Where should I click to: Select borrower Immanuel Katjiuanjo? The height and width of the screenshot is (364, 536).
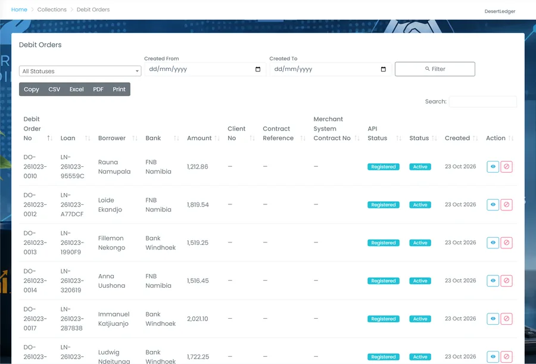pos(114,319)
